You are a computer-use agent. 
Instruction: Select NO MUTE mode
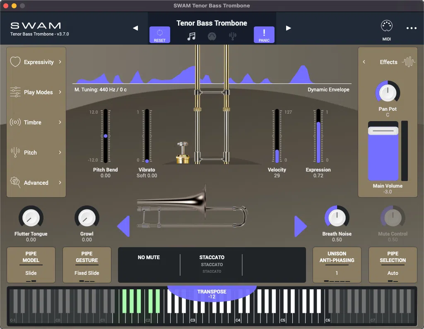[149, 257]
